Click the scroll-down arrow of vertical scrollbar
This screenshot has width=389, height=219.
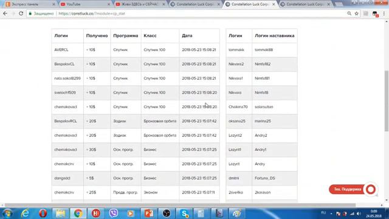tap(387, 200)
